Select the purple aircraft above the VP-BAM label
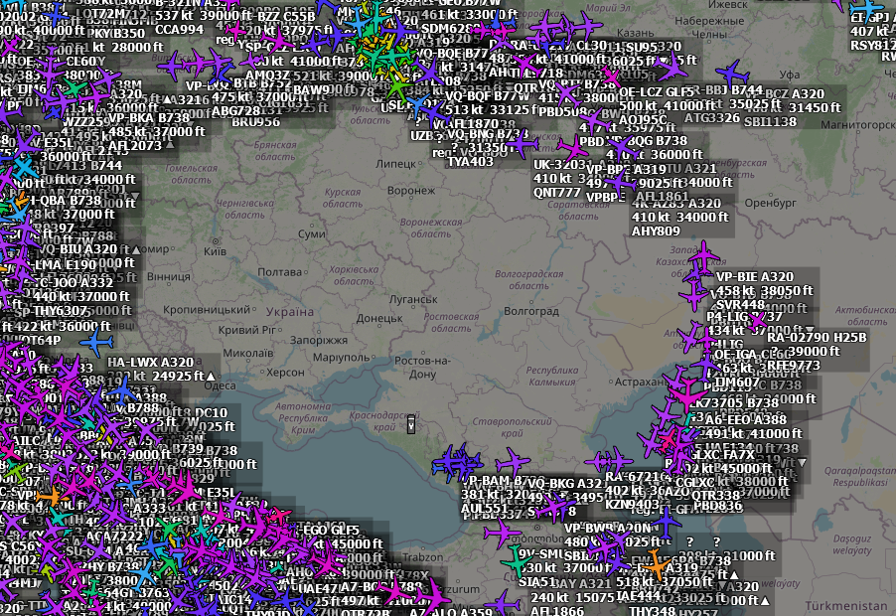Screen dimensions: 896x616 (514, 462)
